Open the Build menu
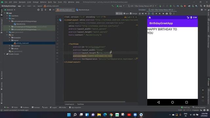Image resolution: width=210 pixels, height=118 pixels. 50,2
